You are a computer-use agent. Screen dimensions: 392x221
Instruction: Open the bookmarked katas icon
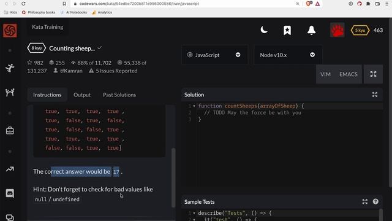point(287,30)
